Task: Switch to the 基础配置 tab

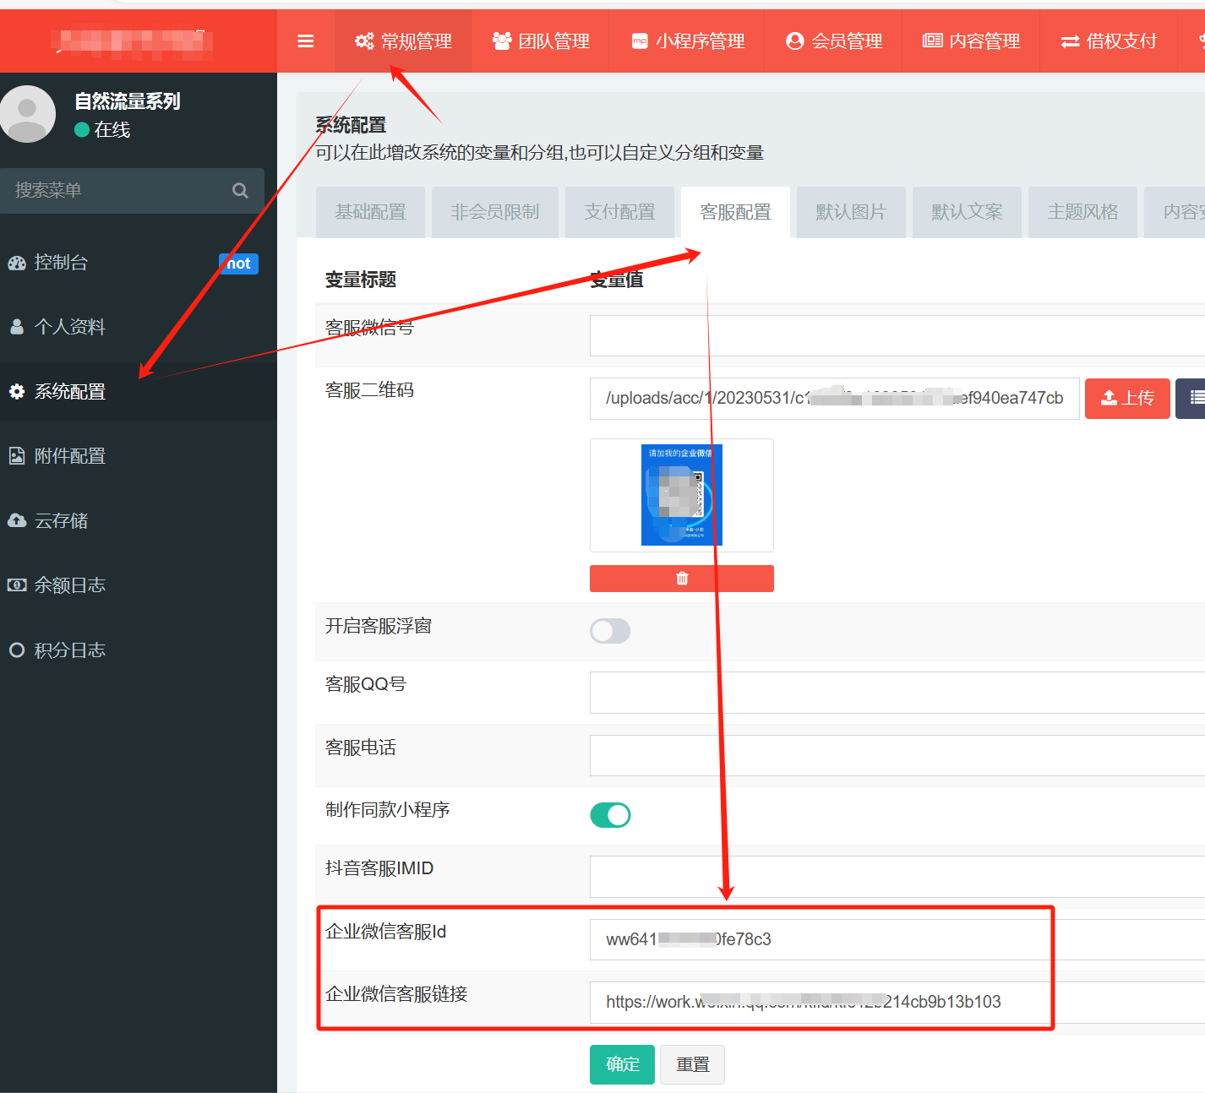Action: coord(370,213)
